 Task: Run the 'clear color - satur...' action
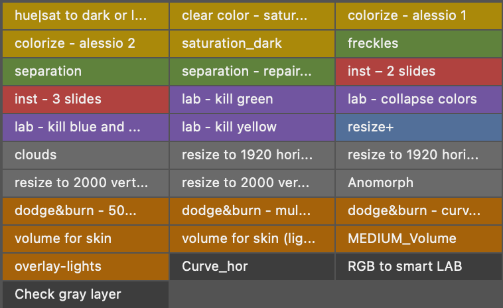click(251, 15)
